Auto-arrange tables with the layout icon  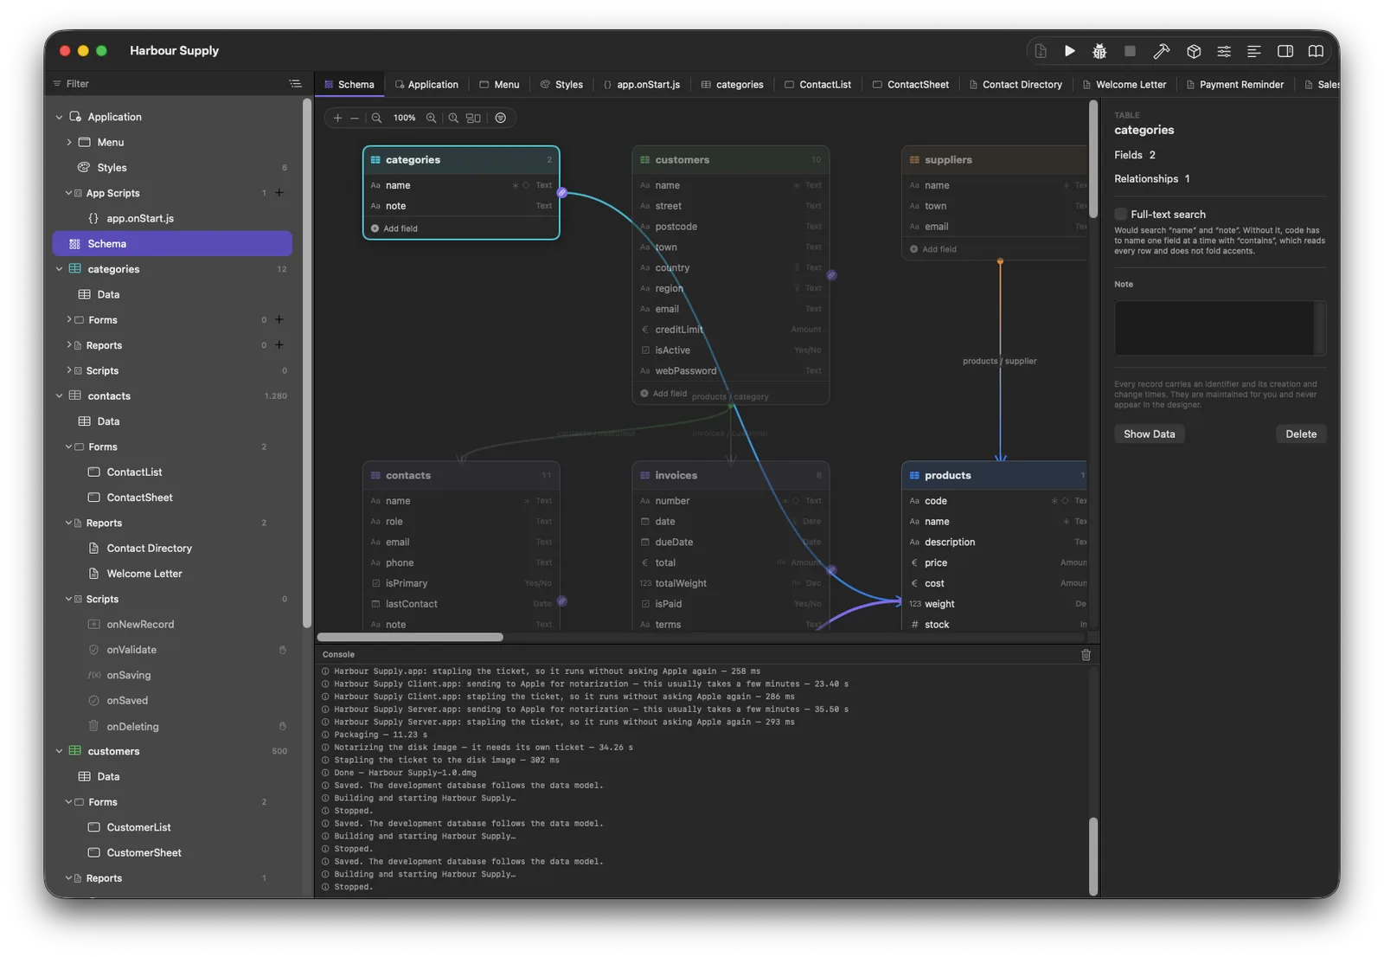(x=473, y=118)
